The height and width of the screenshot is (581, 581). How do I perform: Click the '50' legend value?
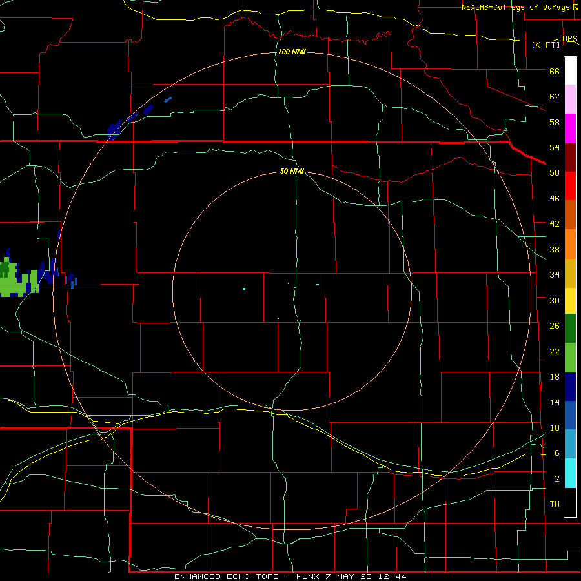coord(555,172)
